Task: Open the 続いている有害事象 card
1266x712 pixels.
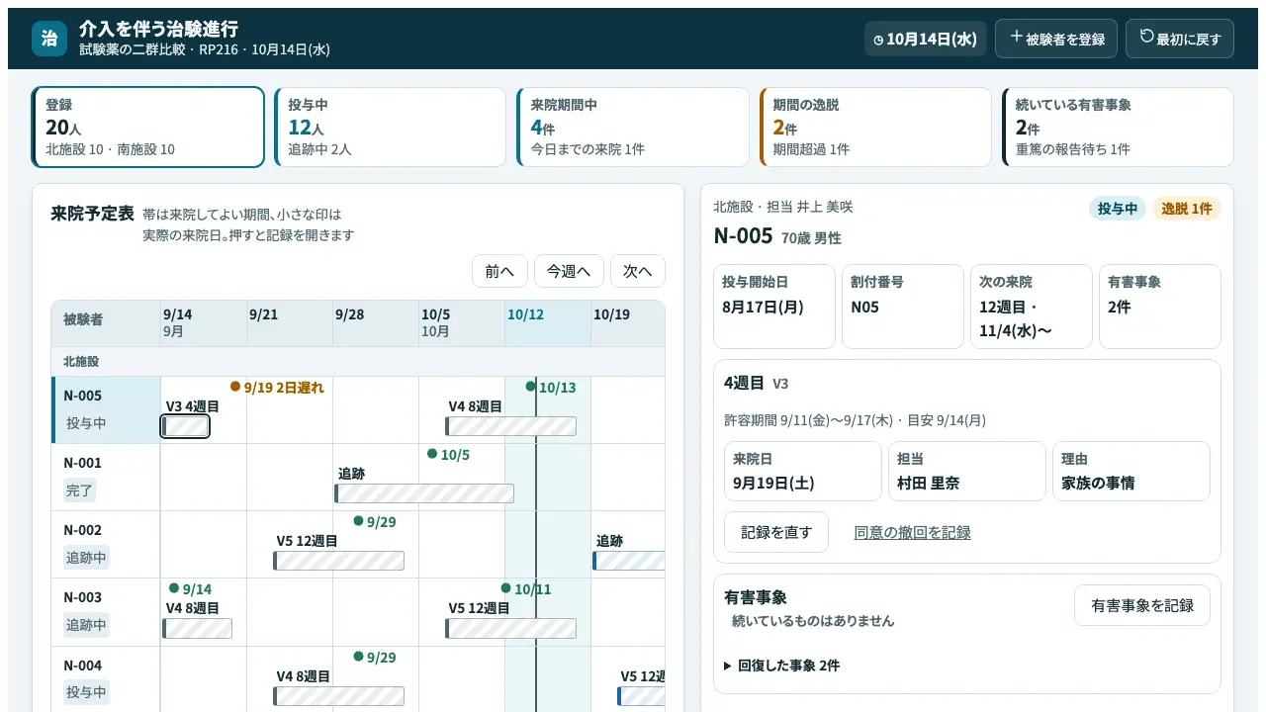Action: (1118, 128)
